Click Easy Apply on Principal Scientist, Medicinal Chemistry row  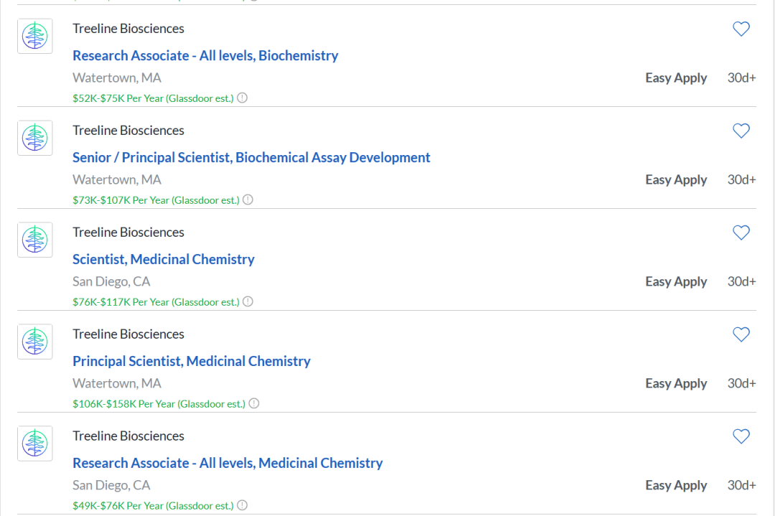[x=676, y=384]
